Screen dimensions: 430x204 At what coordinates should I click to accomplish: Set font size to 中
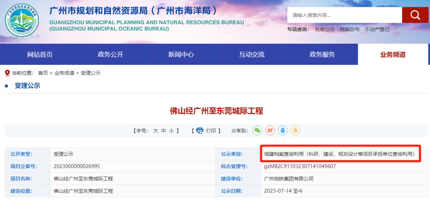[x=164, y=131]
